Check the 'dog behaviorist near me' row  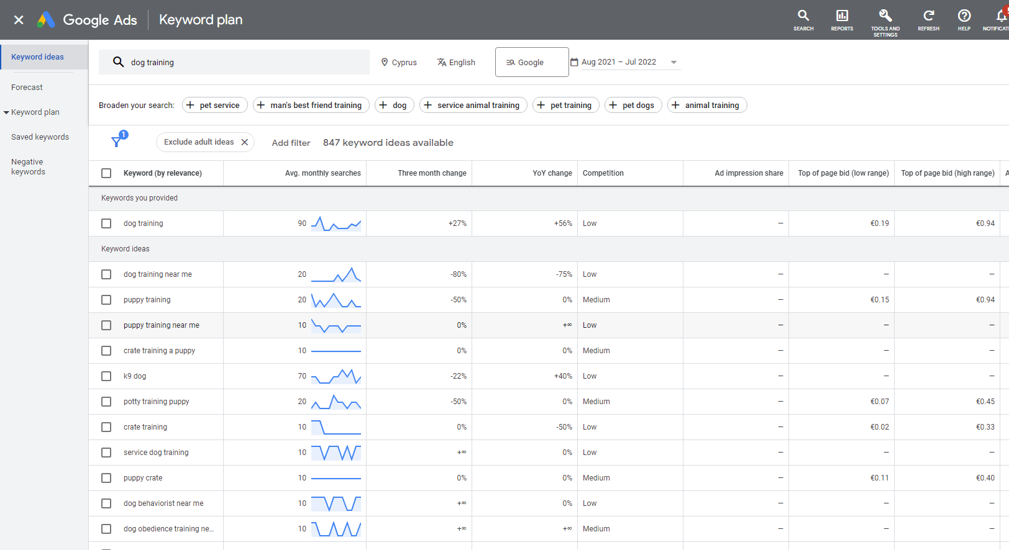click(x=106, y=503)
